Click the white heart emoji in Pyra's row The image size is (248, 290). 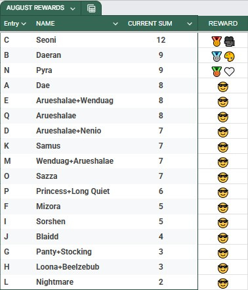click(x=230, y=72)
